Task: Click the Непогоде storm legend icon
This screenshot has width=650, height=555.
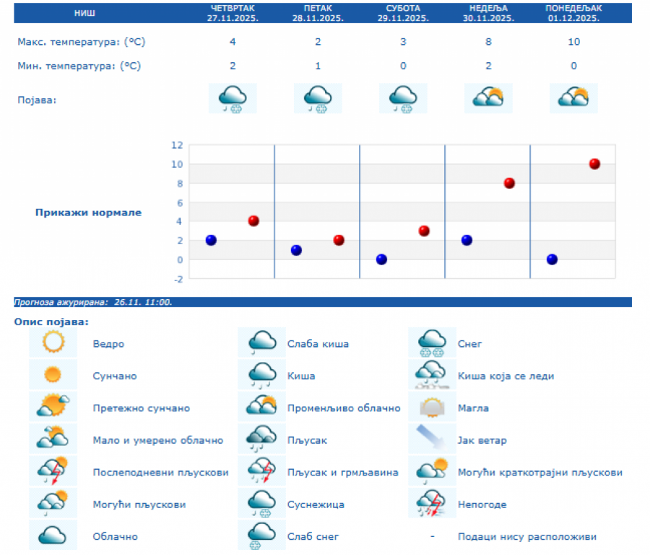Action: click(433, 504)
